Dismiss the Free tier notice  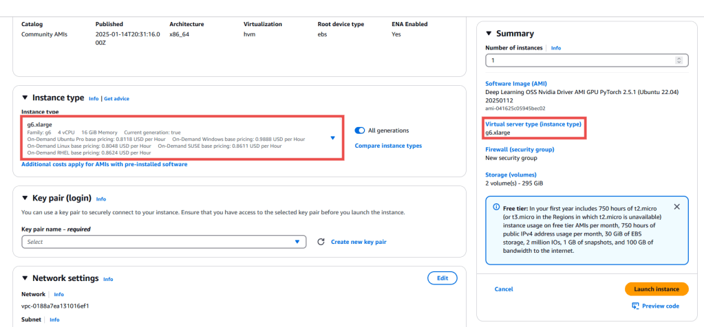pos(676,207)
